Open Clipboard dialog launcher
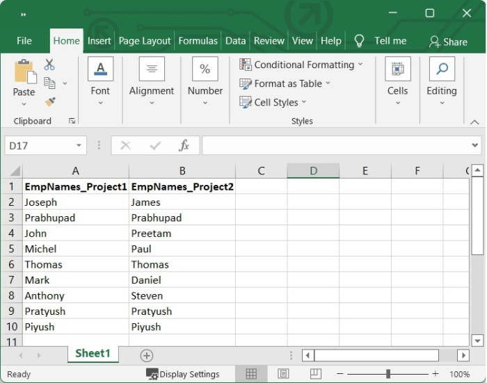This screenshot has height=383, width=487. (72, 121)
